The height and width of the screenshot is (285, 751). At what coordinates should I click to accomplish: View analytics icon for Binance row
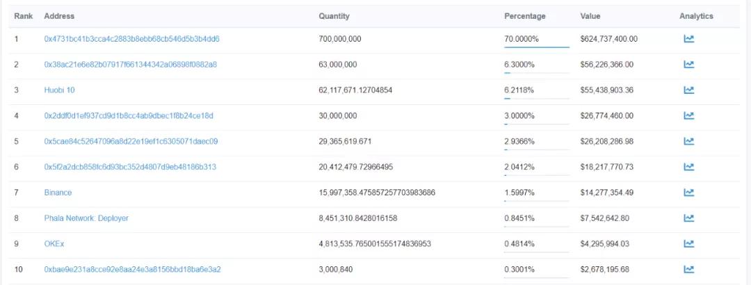[688, 193]
